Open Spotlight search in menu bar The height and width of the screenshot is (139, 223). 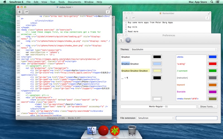pyautogui.click(x=212, y=2)
